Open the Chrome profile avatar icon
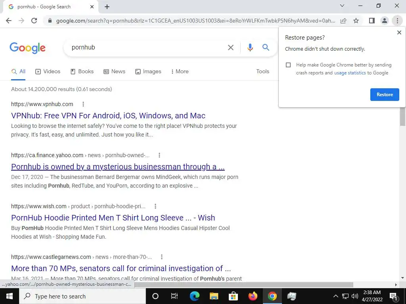Screen dimensions: 406x304 click(x=385, y=21)
